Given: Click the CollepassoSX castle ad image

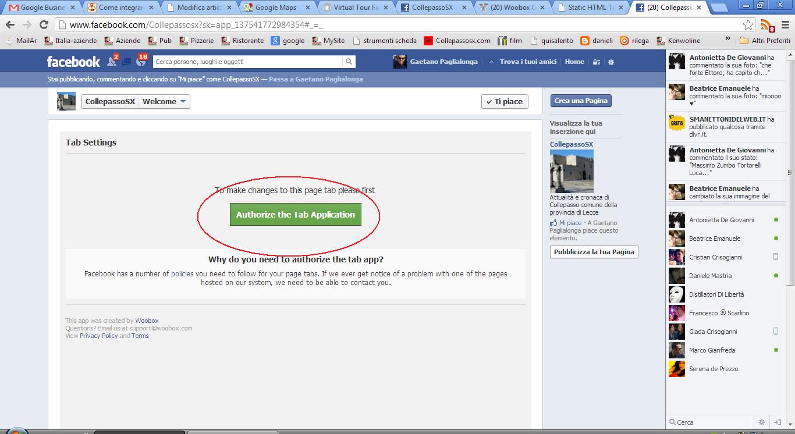Looking at the screenshot, I should 572,171.
